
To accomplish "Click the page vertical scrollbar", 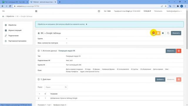I will pyautogui.click(x=187, y=29).
